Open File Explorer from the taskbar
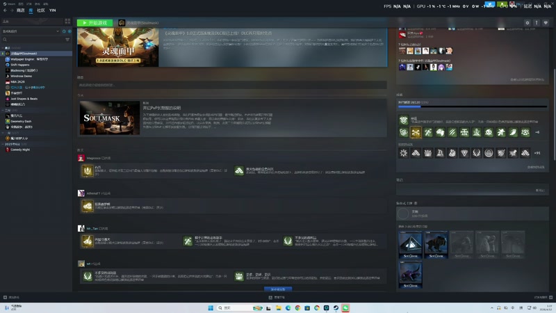Viewport: 556px width, 313px height. tap(279, 307)
